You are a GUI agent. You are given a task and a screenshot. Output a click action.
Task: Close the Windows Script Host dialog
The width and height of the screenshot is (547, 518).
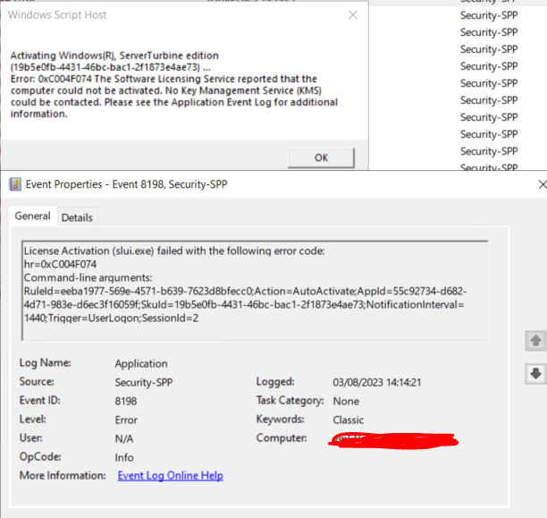pos(353,15)
